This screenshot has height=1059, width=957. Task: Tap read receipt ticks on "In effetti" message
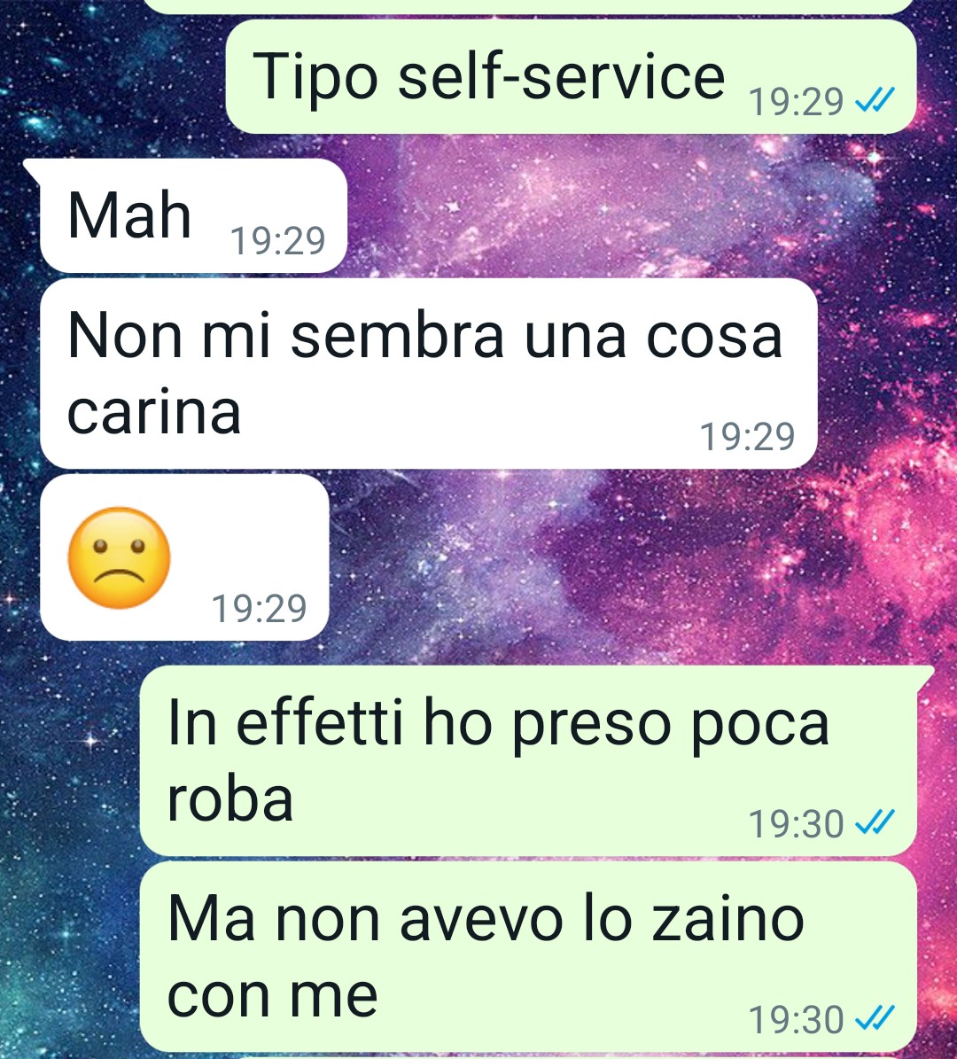coord(875,822)
